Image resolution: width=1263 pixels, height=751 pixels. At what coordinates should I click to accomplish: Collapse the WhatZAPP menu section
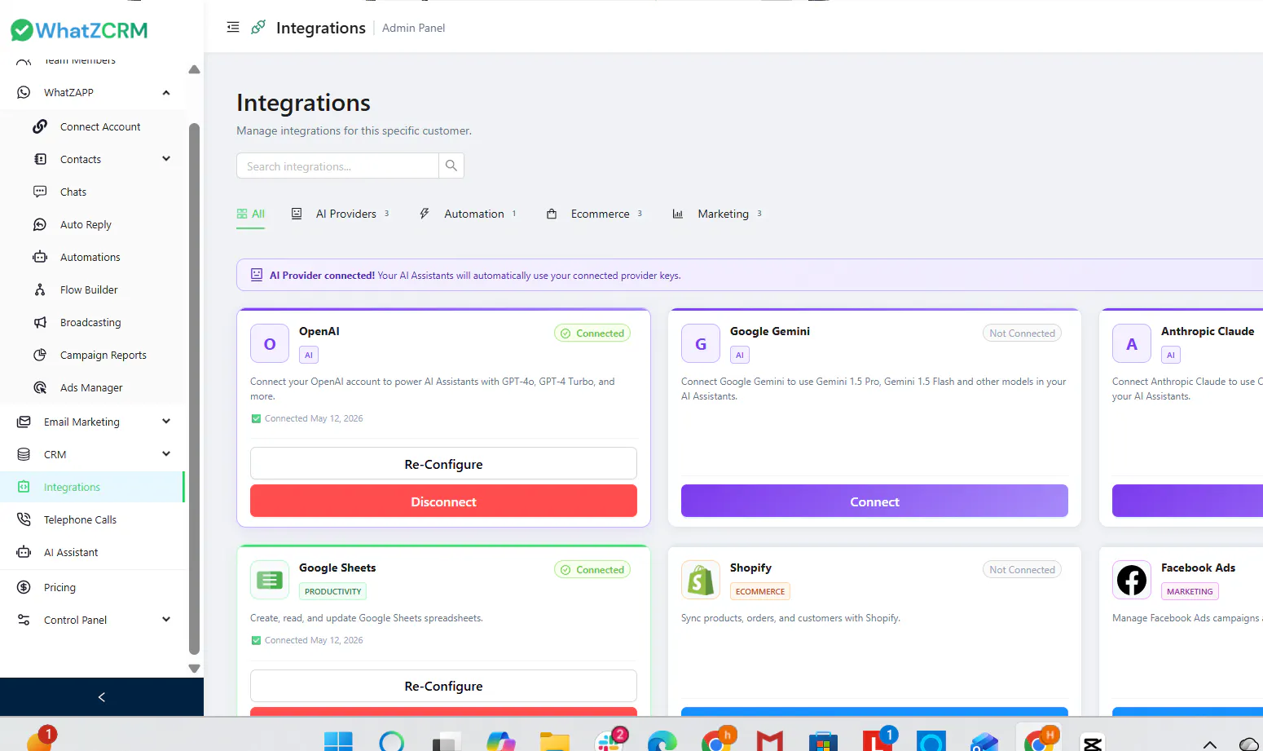click(x=166, y=92)
